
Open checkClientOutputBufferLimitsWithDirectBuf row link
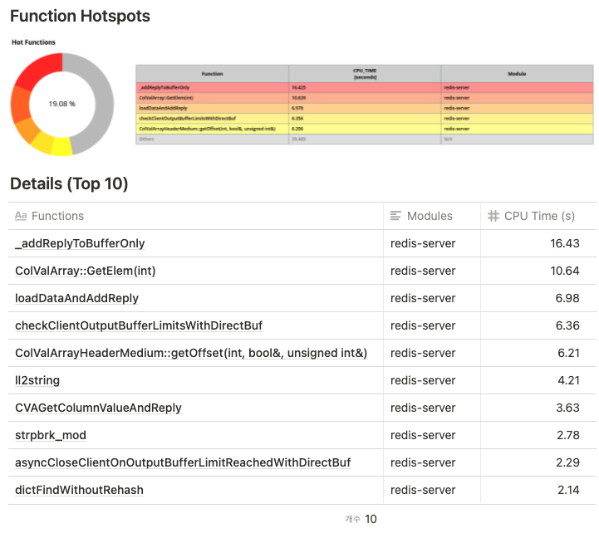point(139,325)
